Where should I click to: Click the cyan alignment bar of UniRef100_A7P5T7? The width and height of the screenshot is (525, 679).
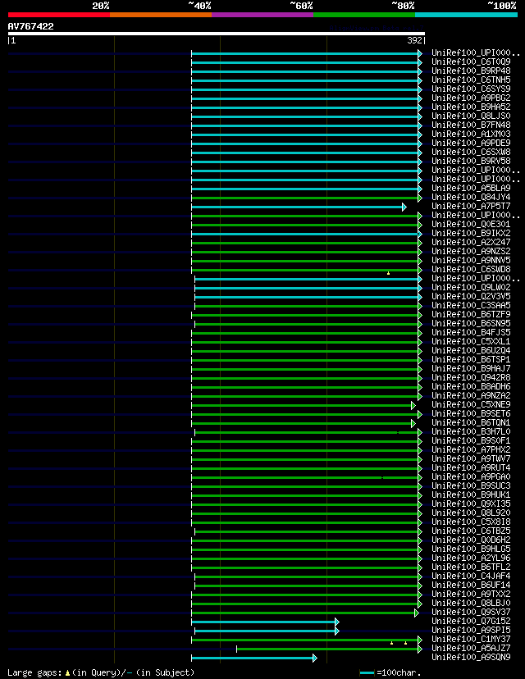[x=297, y=207]
